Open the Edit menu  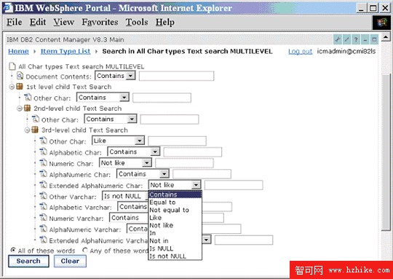tap(38, 22)
